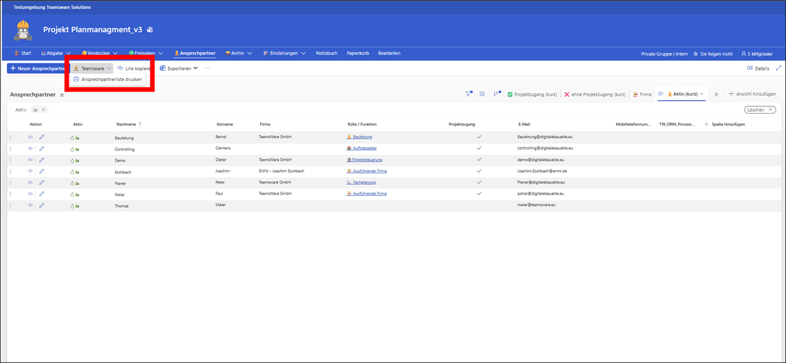Click the filter icon above the list
This screenshot has width=786, height=363.
[x=469, y=94]
